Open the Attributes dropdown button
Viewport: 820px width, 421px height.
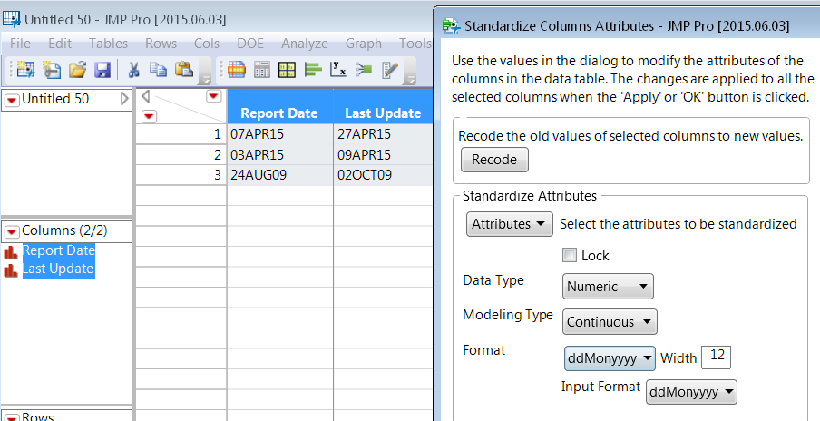[x=510, y=224]
